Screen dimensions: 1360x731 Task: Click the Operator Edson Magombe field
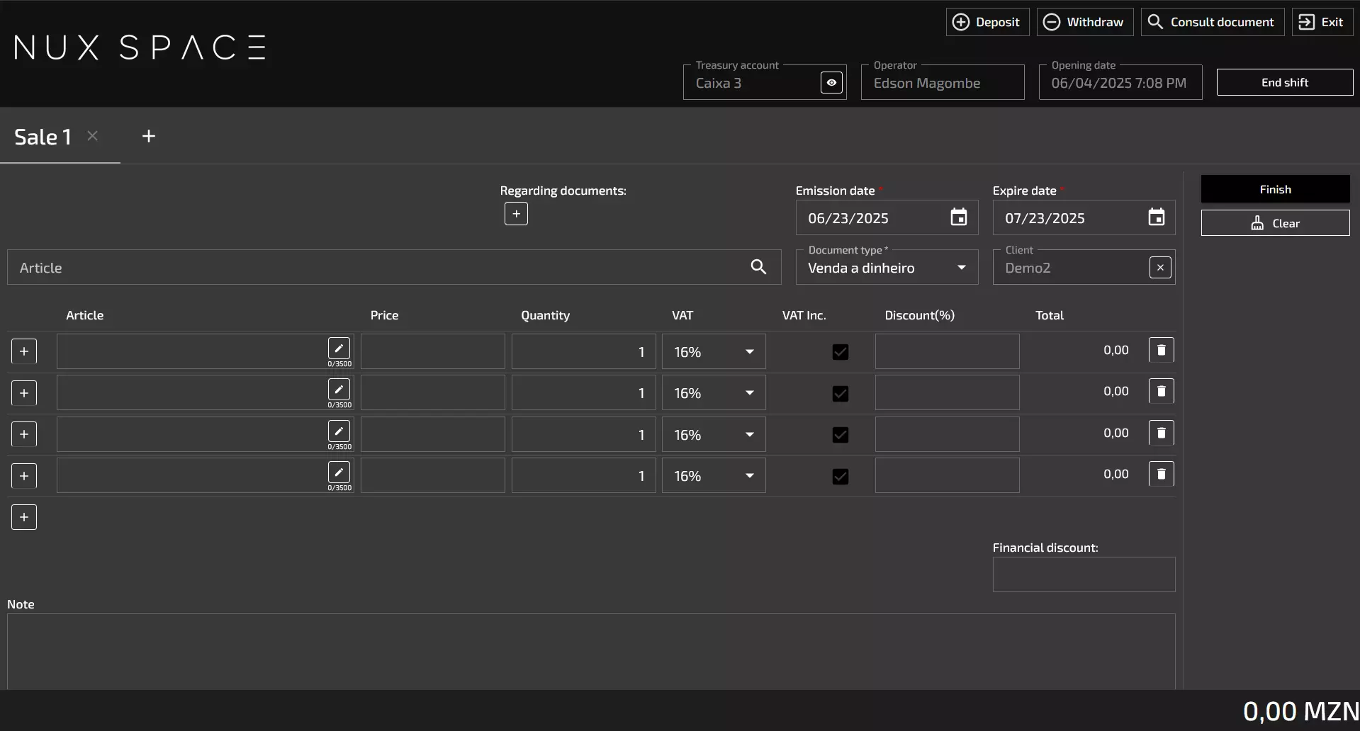943,83
